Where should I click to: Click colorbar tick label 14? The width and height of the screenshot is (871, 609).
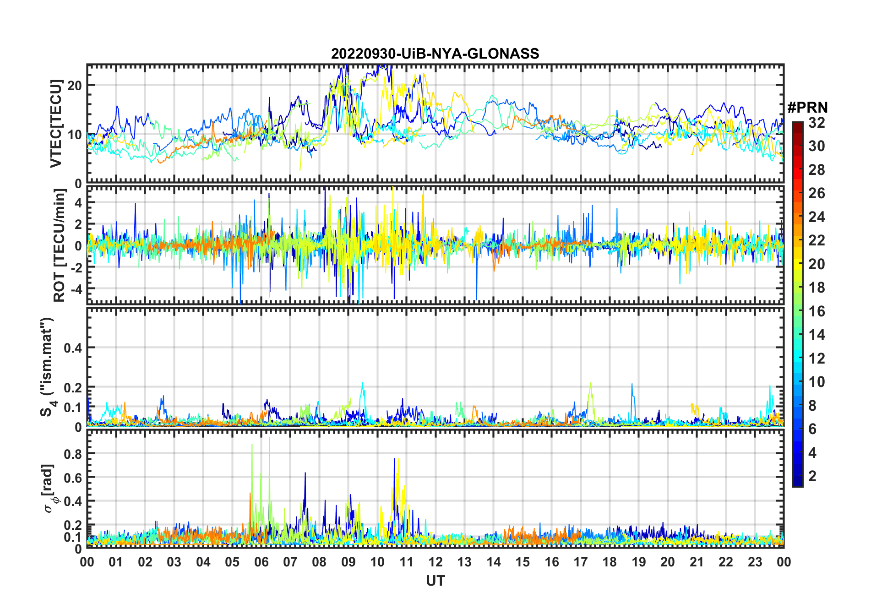[x=817, y=335]
